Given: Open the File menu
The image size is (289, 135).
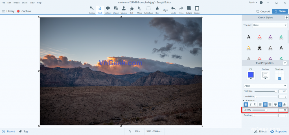Looking at the screenshot, I should click(3, 3).
